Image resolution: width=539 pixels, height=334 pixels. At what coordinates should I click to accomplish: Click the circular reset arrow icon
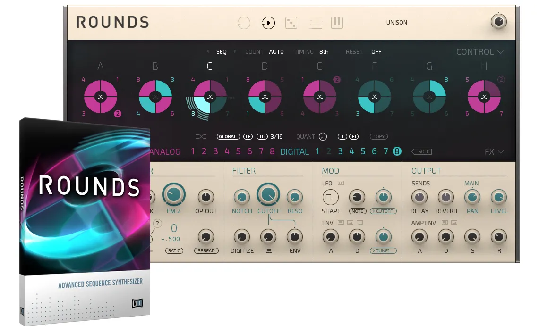tap(244, 23)
